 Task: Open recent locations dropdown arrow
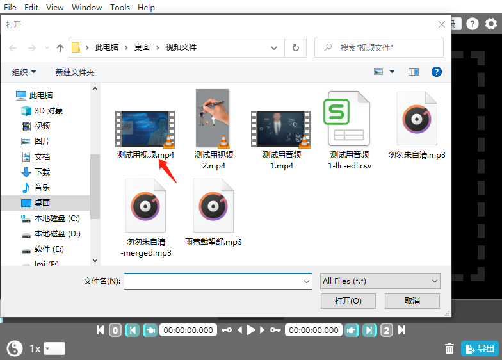tap(47, 47)
